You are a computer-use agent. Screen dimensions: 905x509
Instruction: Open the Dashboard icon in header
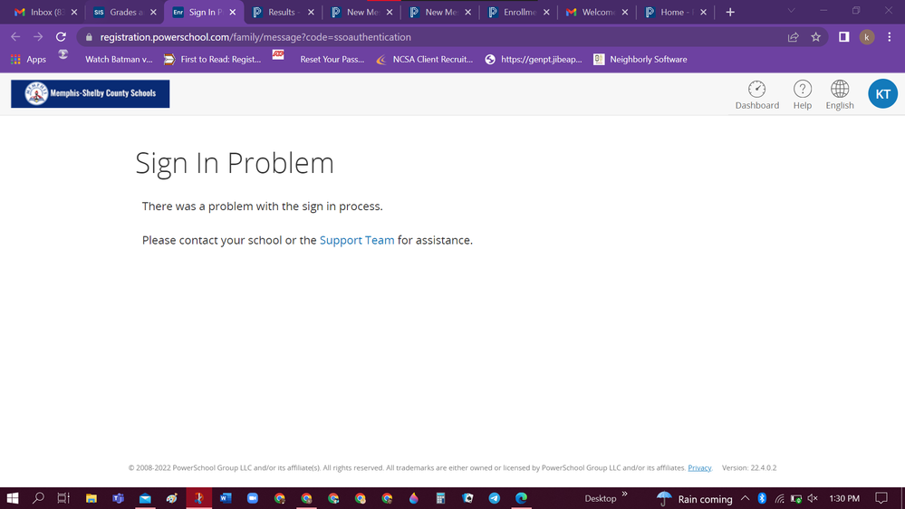point(756,94)
